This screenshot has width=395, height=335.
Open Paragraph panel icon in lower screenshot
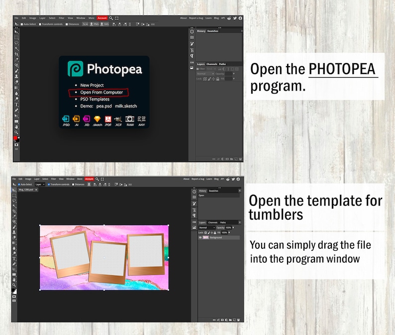pyautogui.click(x=194, y=216)
